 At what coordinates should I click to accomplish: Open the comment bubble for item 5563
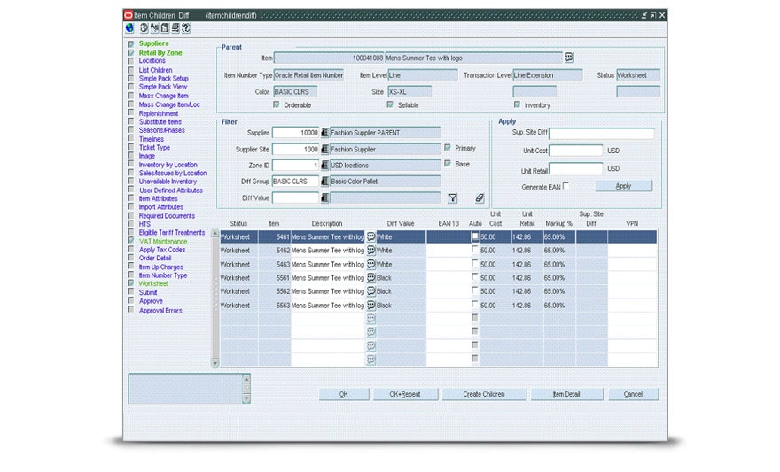pos(371,305)
